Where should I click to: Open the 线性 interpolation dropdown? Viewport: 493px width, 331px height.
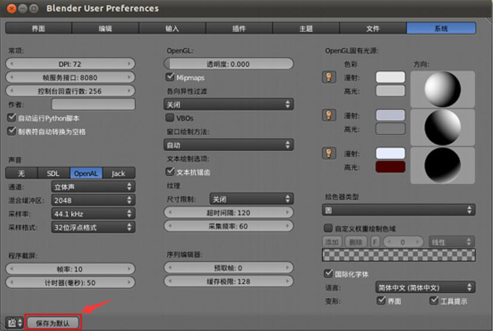451,242
